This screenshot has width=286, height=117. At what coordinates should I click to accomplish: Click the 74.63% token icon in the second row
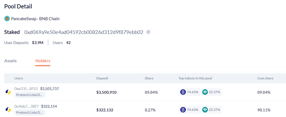[x=183, y=109]
